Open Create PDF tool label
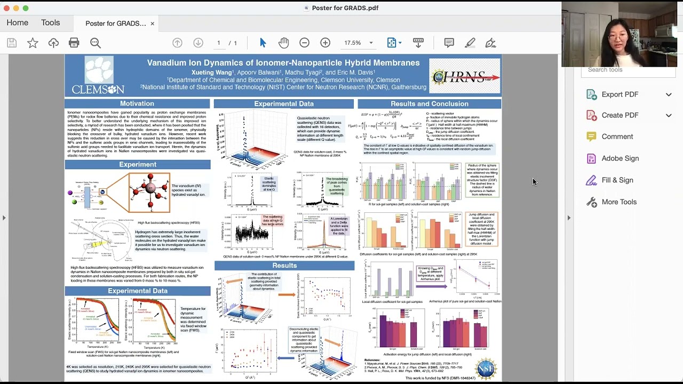Image resolution: width=683 pixels, height=384 pixels. 620,115
